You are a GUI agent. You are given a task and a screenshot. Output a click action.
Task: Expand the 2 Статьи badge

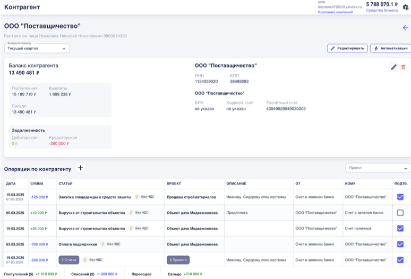[x=69, y=260]
